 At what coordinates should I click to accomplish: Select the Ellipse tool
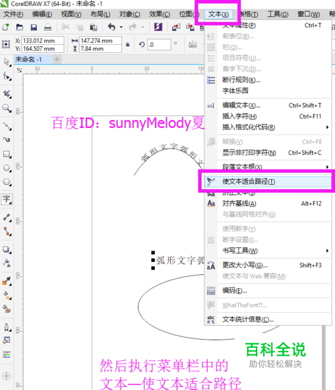click(7, 168)
